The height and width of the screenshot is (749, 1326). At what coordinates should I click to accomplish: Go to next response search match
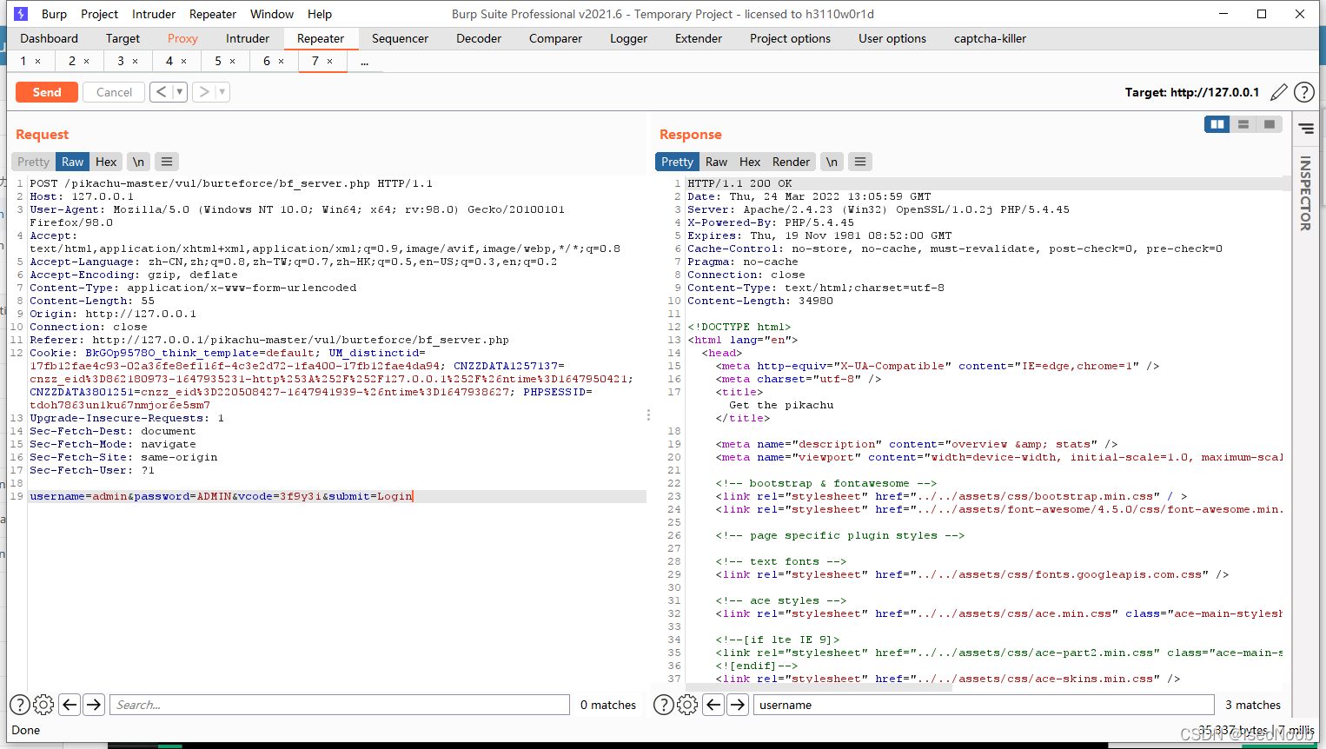tap(738, 705)
